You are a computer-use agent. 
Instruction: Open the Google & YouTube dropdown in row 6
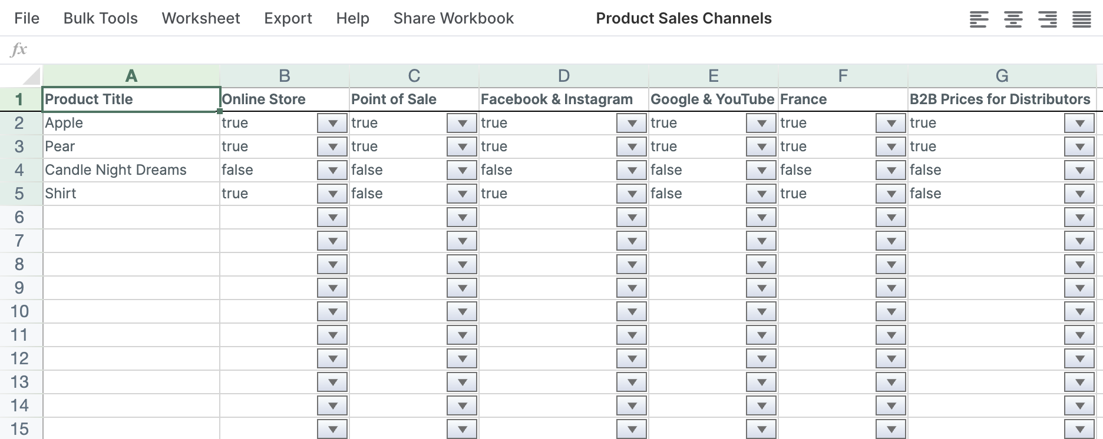(x=760, y=217)
